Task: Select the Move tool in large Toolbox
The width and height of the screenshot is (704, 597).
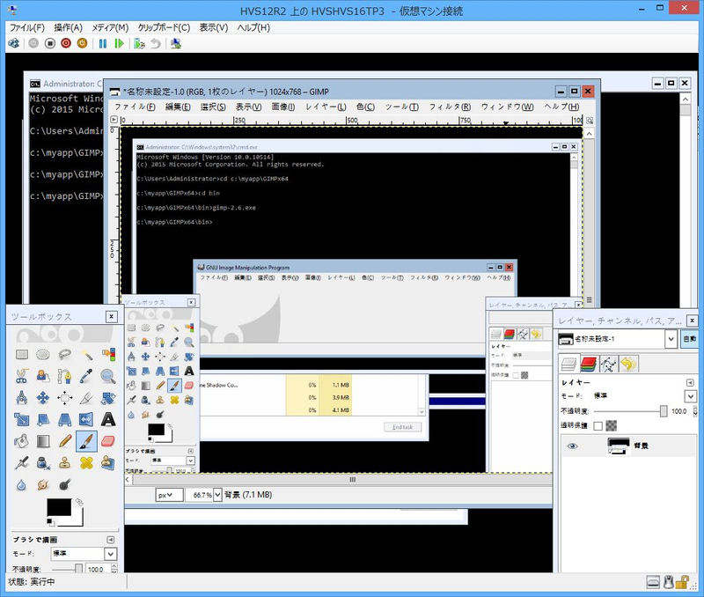Action: 43,398
